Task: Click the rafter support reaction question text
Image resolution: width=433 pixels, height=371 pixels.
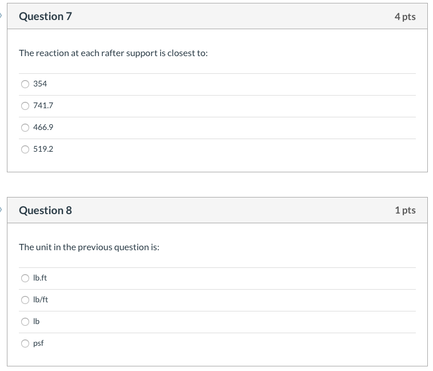Action: click(113, 53)
